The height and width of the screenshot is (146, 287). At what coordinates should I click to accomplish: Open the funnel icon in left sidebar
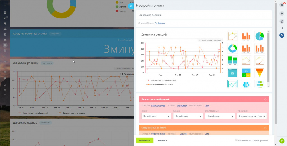[5, 61]
